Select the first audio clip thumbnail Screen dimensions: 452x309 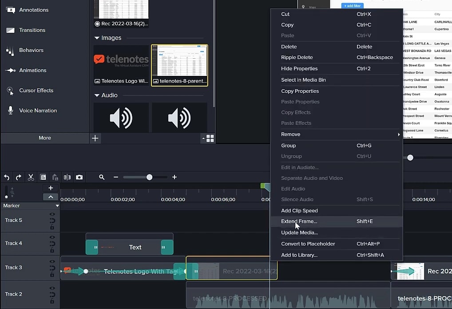point(121,118)
